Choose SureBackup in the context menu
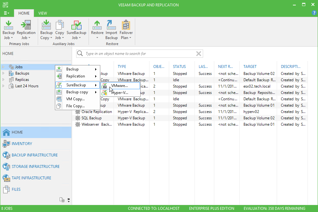Screen dimensions: 318x212 [x=78, y=85]
